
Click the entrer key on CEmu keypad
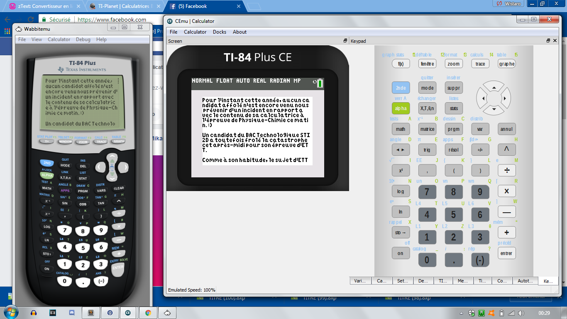pos(507,253)
